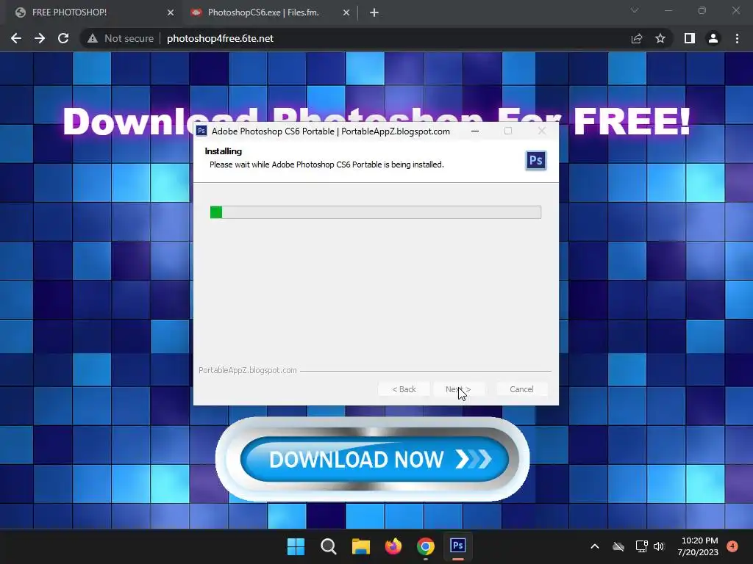Image resolution: width=753 pixels, height=564 pixels.
Task: Click the Photoshop installer taskbar icon
Action: [457, 546]
